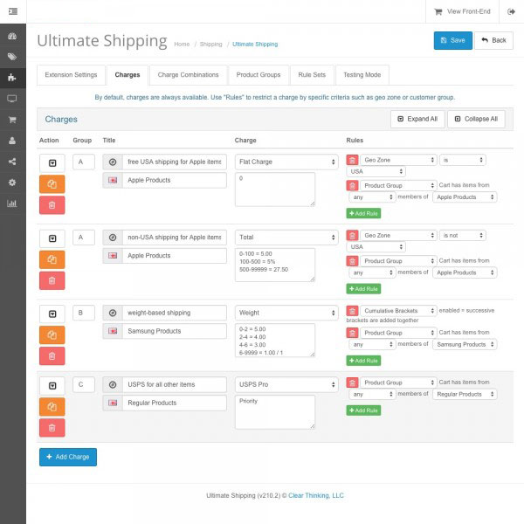Delete the free USA shipping charge
This screenshot has width=524, height=524.
click(52, 204)
